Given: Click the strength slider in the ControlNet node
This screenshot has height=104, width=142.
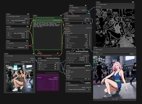Looking at the screenshot, I should (x=78, y=79).
